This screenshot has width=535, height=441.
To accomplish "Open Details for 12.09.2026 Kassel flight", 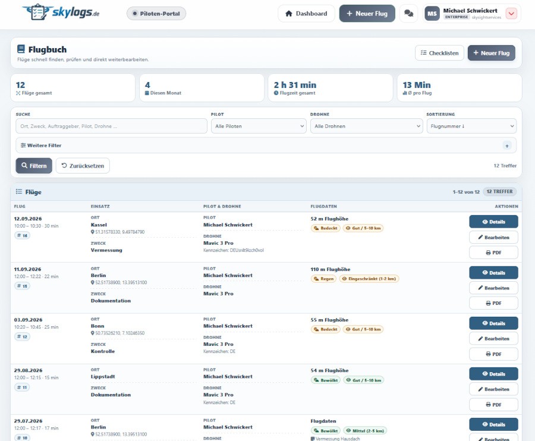I will [x=493, y=222].
